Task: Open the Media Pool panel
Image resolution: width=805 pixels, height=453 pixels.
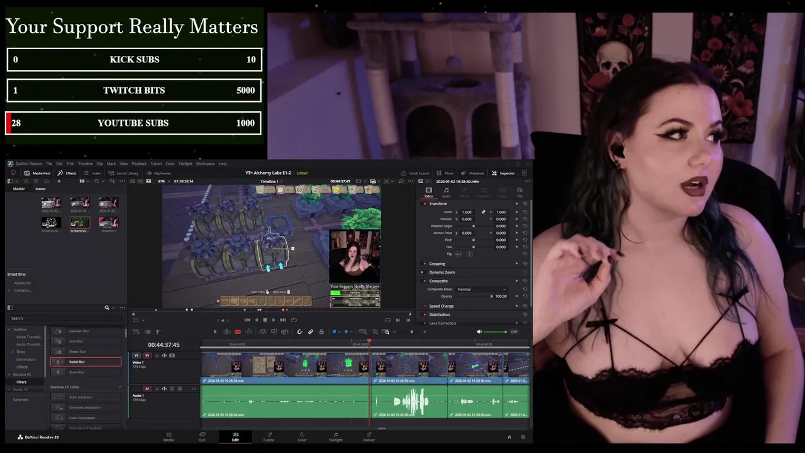Action: (x=37, y=173)
